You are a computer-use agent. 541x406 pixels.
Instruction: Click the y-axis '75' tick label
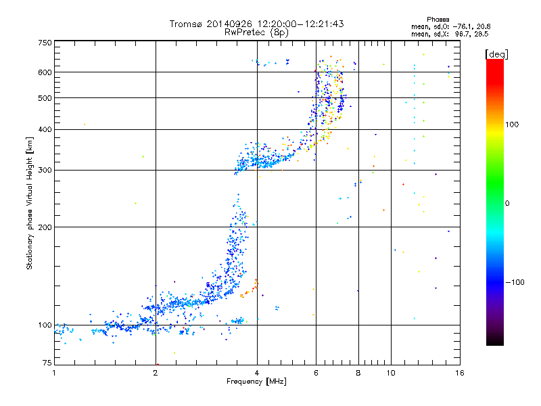click(47, 363)
